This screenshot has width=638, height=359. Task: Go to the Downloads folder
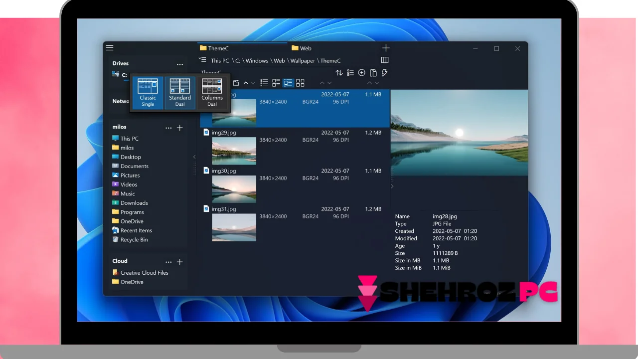pyautogui.click(x=130, y=203)
